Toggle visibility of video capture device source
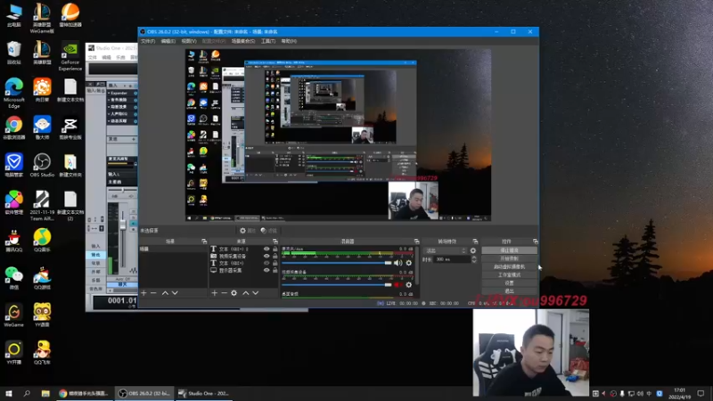The image size is (713, 401). [x=266, y=256]
